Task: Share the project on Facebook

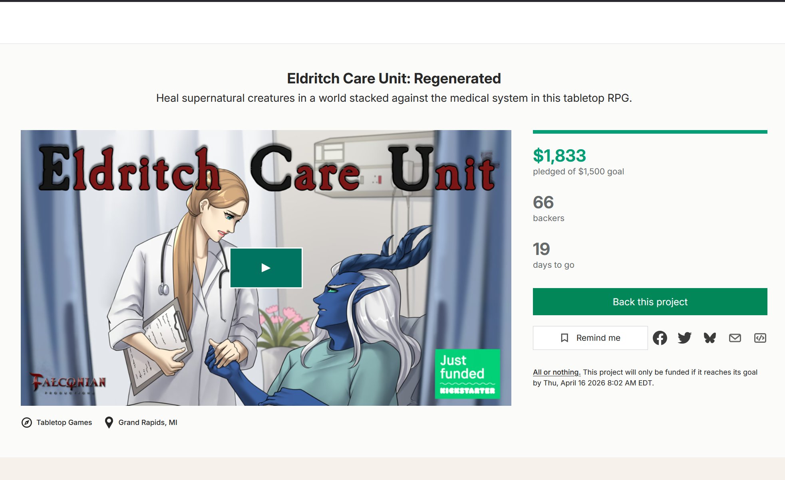Action: 660,338
